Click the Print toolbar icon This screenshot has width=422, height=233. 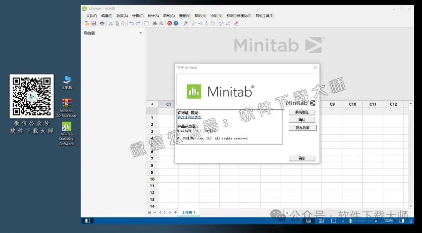(102, 24)
